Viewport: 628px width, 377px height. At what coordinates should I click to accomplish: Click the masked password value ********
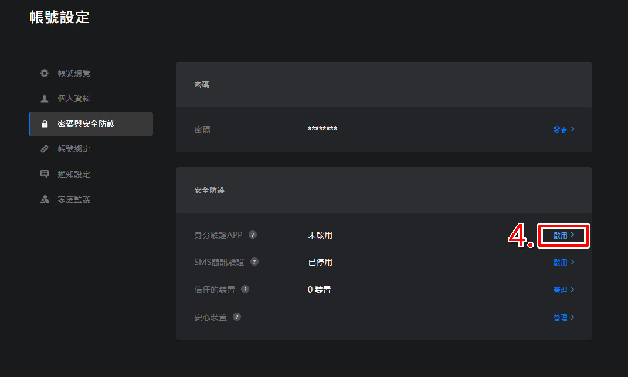point(323,128)
